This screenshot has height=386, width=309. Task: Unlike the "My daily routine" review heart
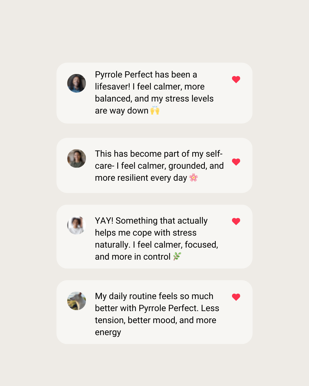[236, 297]
